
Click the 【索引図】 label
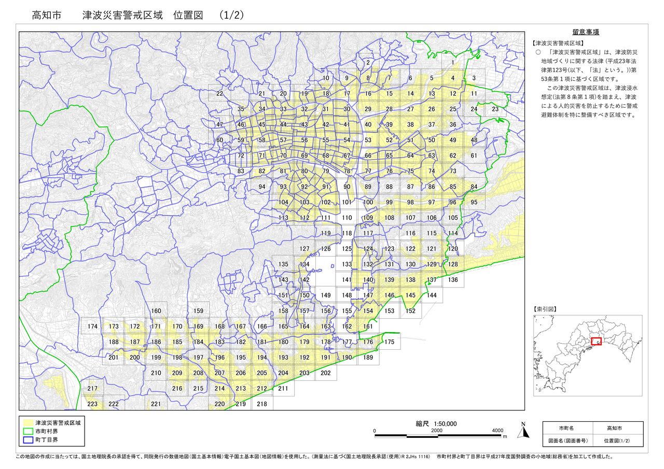pyautogui.click(x=545, y=309)
